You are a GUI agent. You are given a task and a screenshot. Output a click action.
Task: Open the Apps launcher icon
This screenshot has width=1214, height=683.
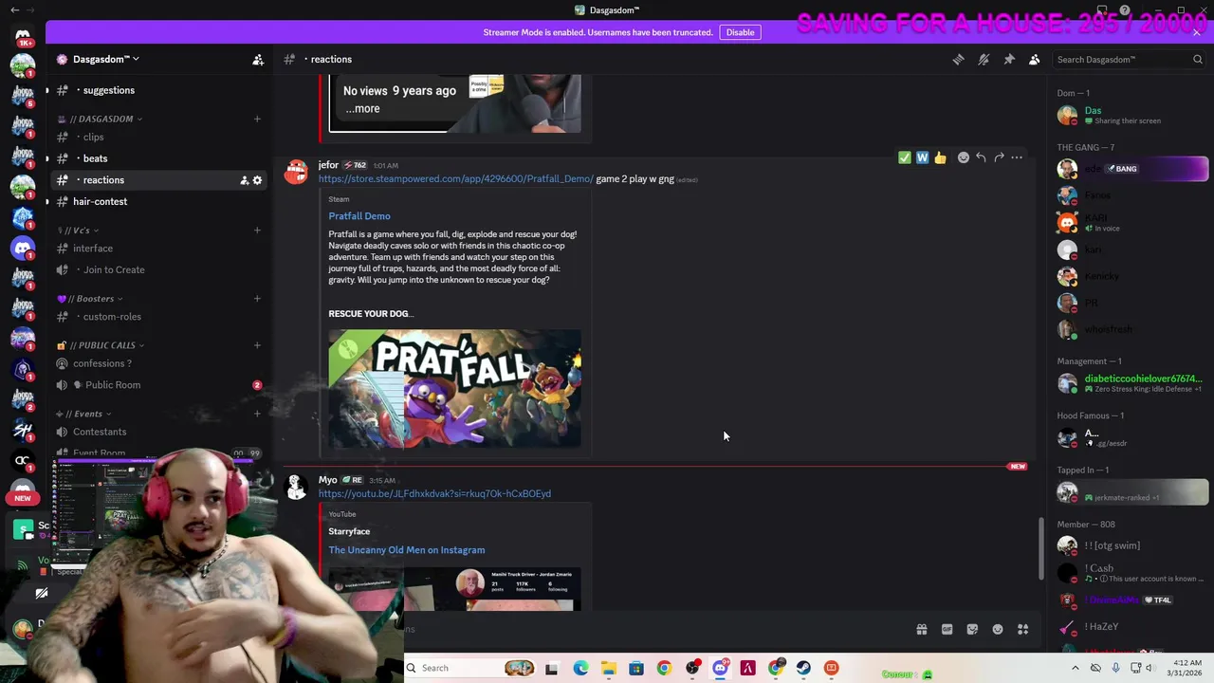[x=1023, y=629]
